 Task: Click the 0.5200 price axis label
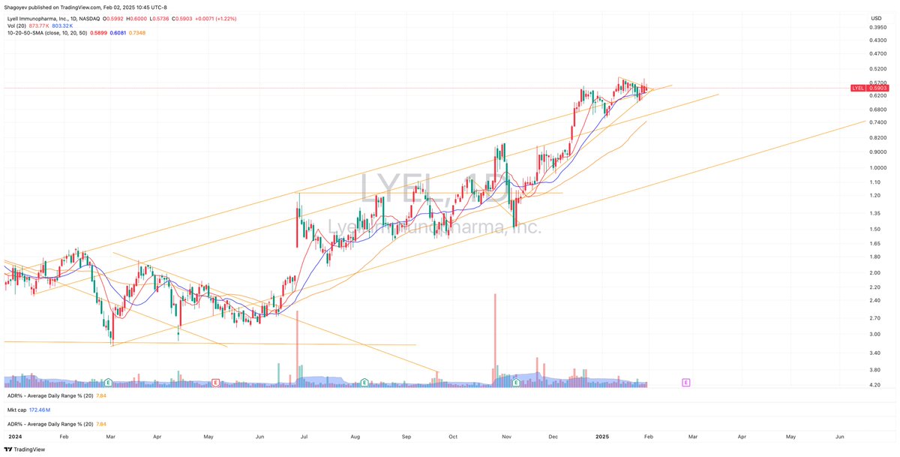(878, 68)
